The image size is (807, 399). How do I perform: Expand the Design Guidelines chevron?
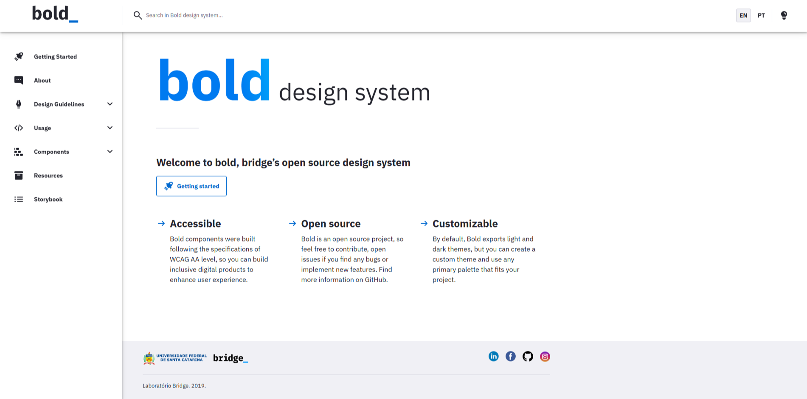pos(110,104)
